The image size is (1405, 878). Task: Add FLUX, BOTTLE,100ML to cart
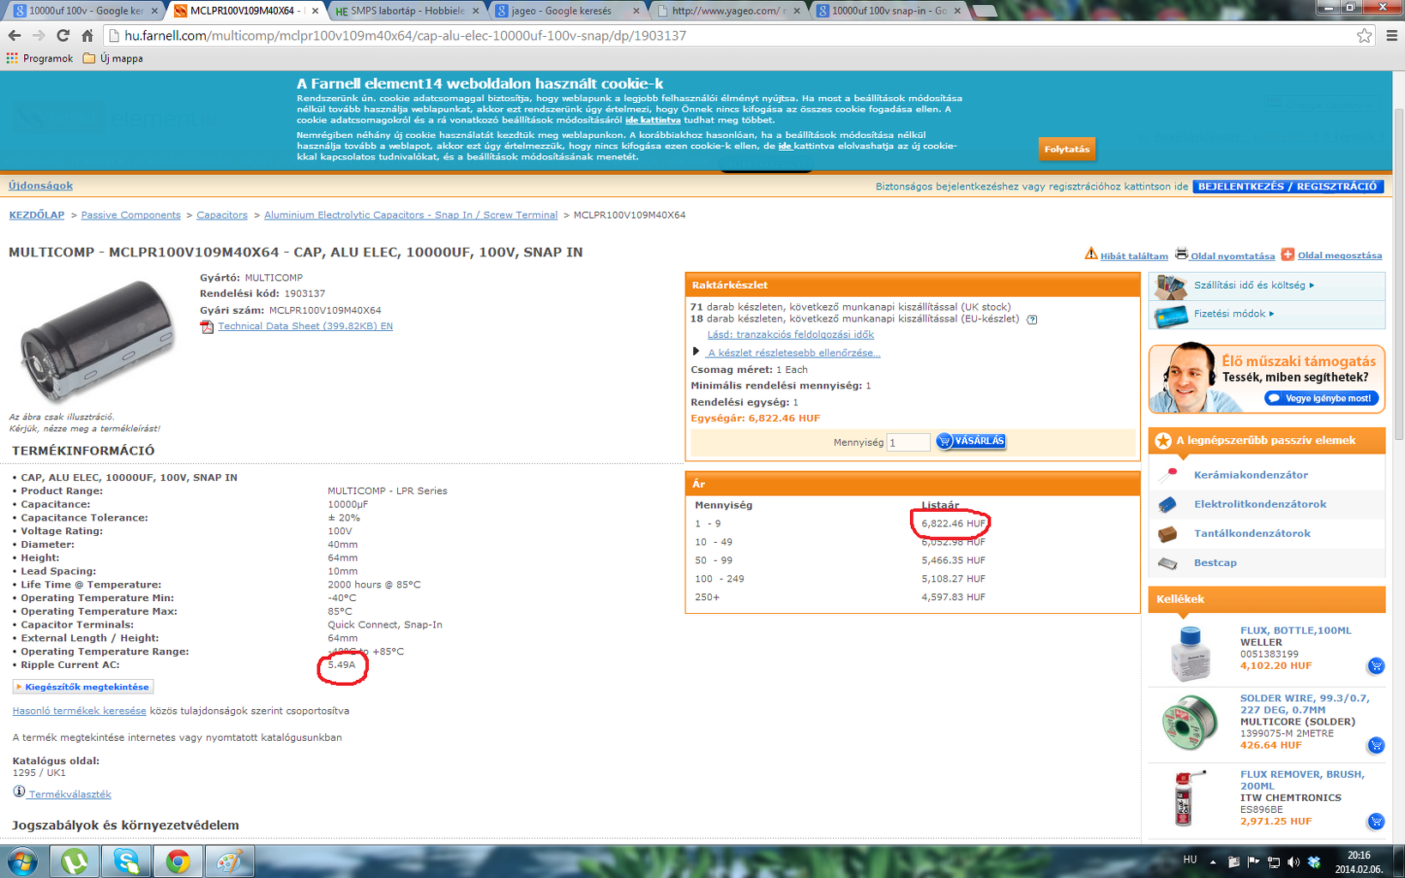[1376, 665]
